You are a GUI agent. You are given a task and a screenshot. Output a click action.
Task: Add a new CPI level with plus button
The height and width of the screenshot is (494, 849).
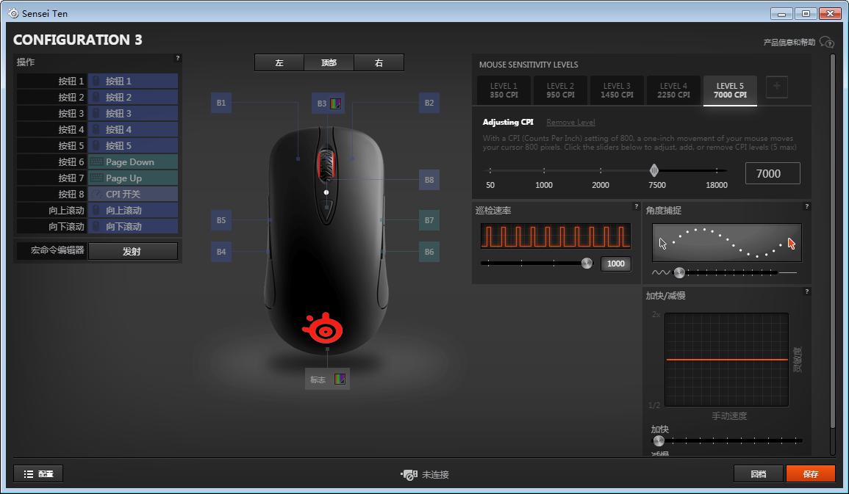pyautogui.click(x=776, y=87)
